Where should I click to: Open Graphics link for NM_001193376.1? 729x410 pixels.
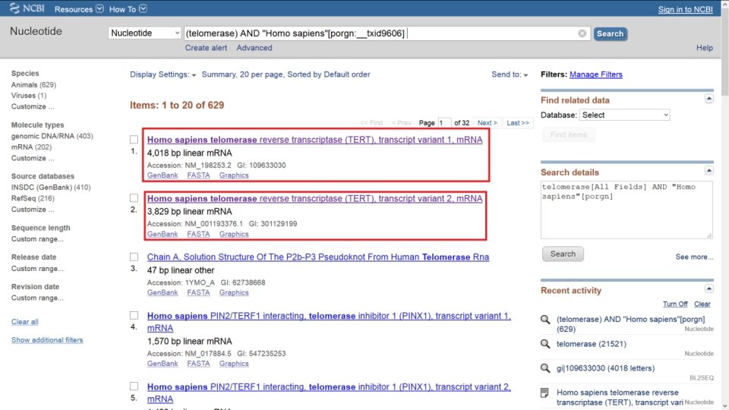(x=234, y=234)
